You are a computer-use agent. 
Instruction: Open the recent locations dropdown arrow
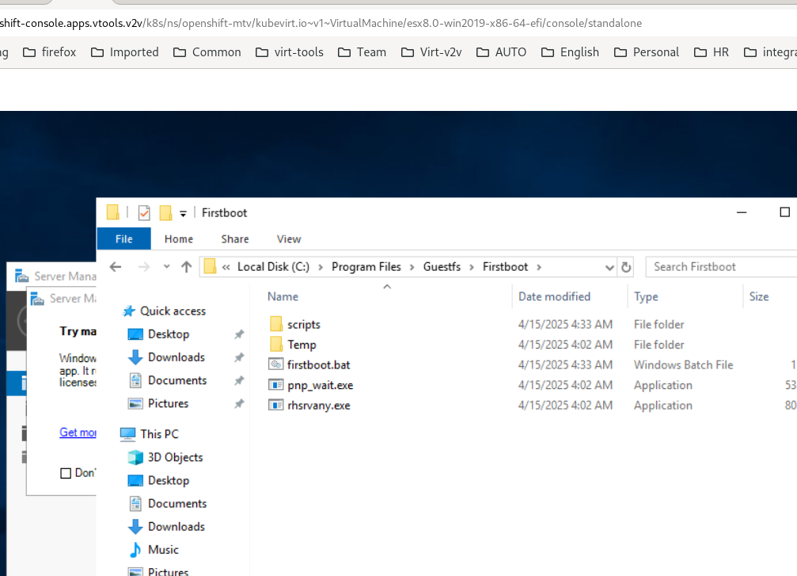tap(167, 266)
